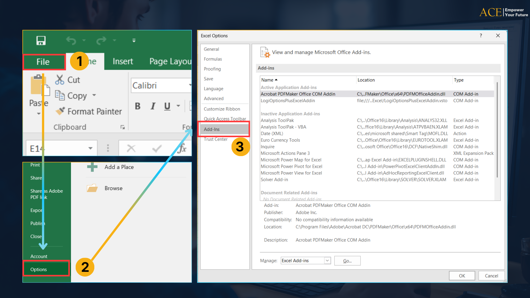530x298 pixels.
Task: Click the Add a Place plus icon
Action: (92, 167)
